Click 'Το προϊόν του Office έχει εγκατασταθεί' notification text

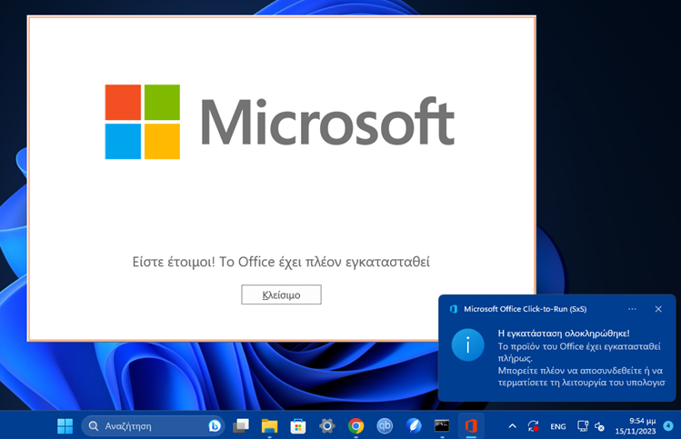[x=579, y=346]
